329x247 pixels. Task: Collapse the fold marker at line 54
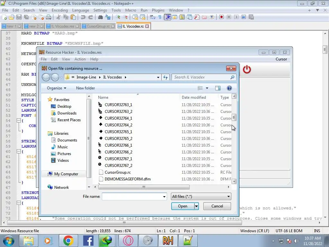[19, 121]
